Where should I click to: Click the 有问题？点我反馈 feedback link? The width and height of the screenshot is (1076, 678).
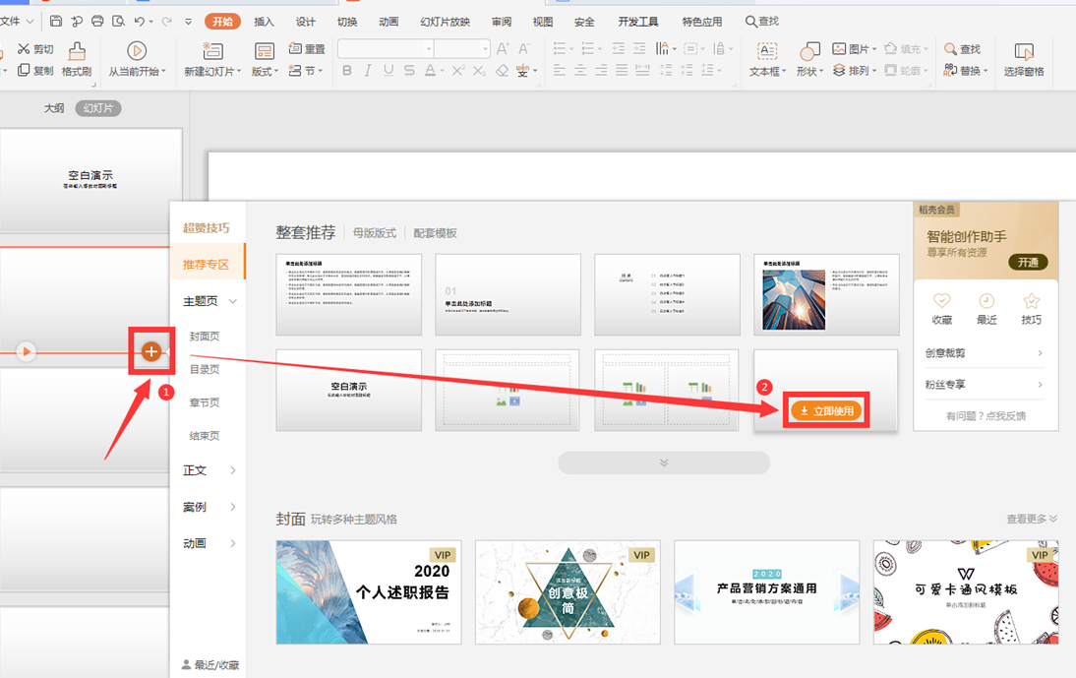(x=986, y=415)
